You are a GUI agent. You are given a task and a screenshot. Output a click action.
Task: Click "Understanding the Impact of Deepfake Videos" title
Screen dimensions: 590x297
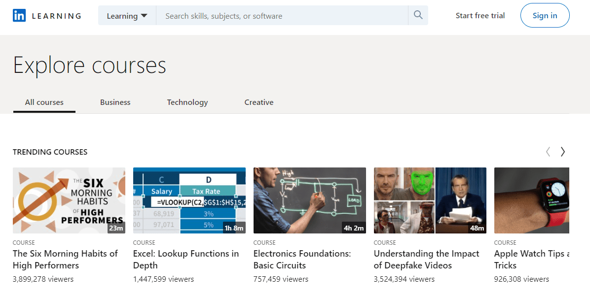[426, 260]
